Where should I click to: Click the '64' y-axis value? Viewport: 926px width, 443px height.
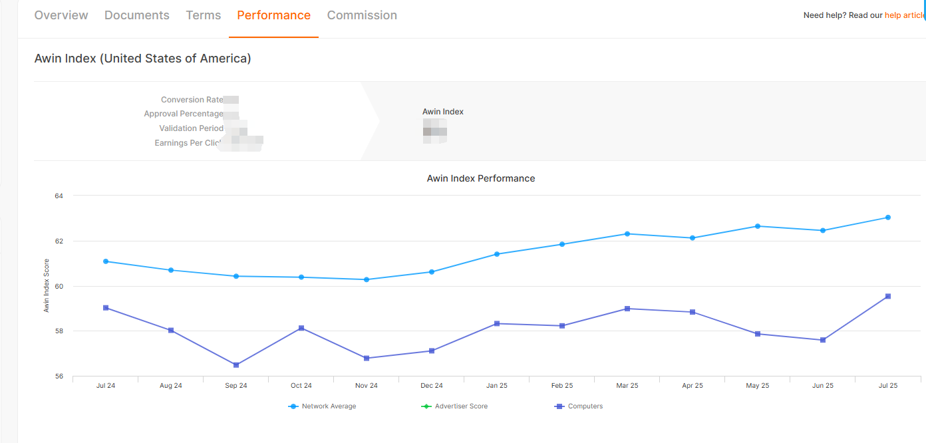(x=59, y=196)
